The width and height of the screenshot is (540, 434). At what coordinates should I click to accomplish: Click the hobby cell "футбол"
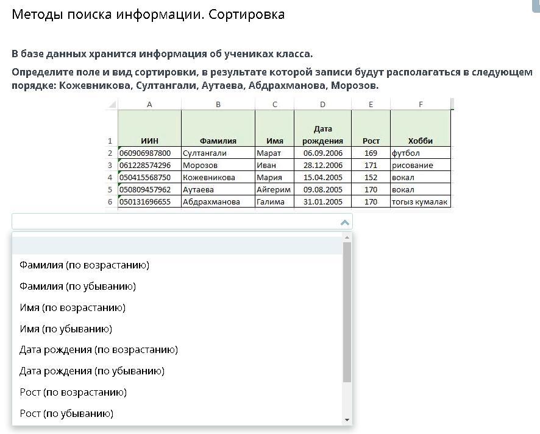coord(421,153)
